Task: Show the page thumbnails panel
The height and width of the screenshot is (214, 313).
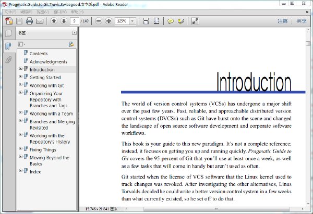Action: pos(8,33)
